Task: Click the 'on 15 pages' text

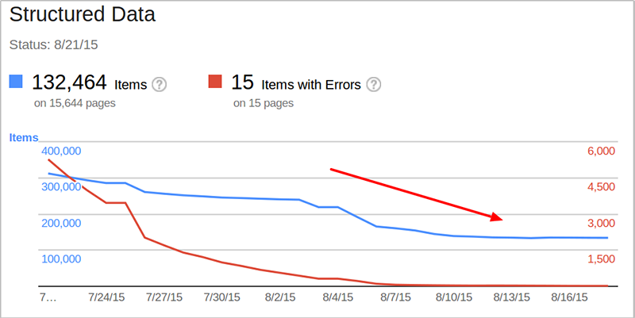Action: [264, 103]
